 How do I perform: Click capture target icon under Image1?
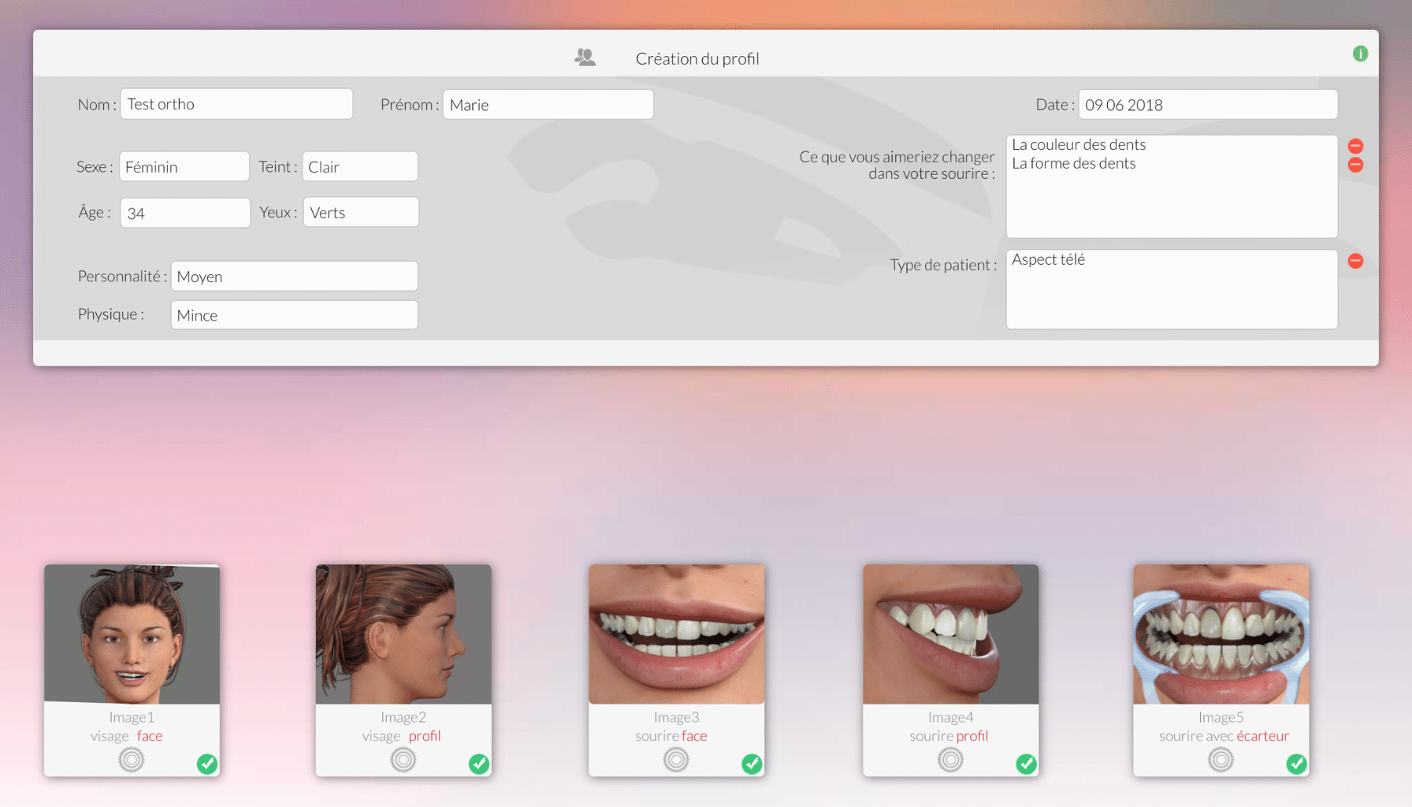tap(132, 760)
